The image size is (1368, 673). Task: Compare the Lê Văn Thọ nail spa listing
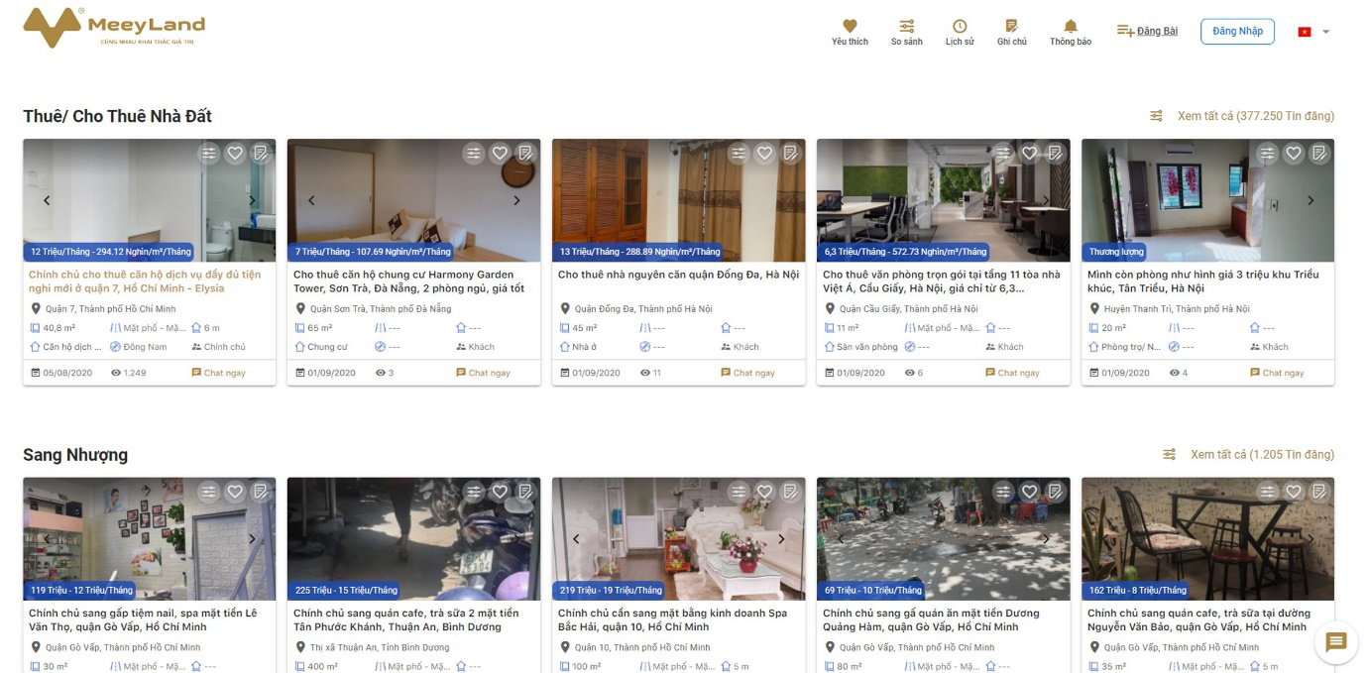tap(208, 492)
